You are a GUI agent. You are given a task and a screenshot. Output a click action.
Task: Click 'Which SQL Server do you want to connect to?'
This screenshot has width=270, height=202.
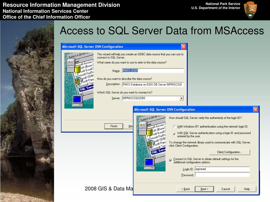124,92
